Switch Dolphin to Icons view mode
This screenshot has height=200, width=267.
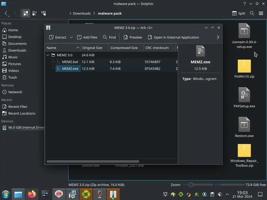tap(26, 13)
